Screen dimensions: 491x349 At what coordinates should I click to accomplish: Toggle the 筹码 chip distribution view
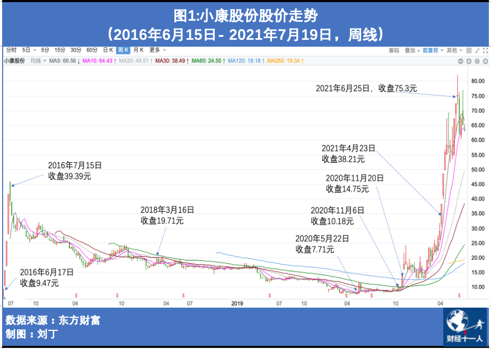[x=394, y=50]
